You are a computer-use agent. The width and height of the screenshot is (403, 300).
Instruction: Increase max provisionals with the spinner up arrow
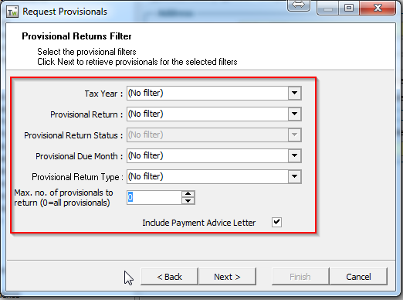pyautogui.click(x=188, y=194)
